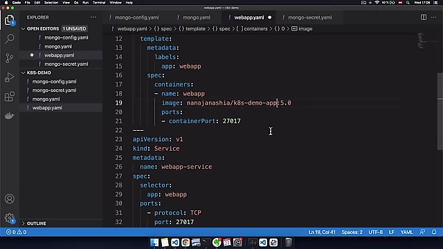
Task: Change encoding via UTF-8 status item
Action: pyautogui.click(x=375, y=232)
